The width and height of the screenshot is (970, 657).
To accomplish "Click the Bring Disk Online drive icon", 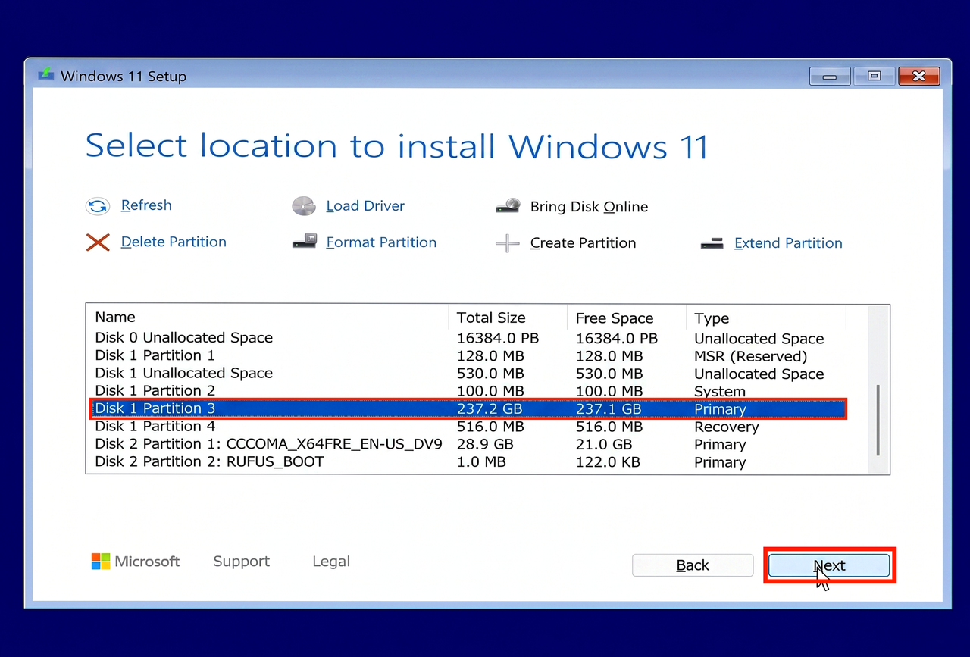I will coord(508,206).
